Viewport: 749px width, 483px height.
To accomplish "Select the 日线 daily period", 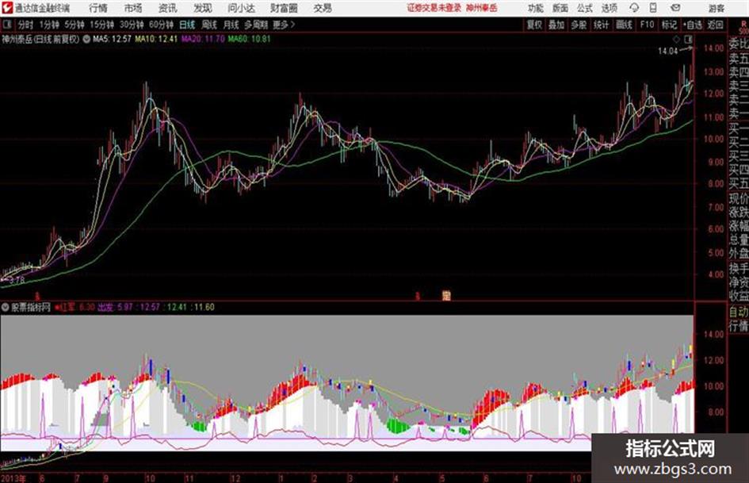I will coord(187,25).
